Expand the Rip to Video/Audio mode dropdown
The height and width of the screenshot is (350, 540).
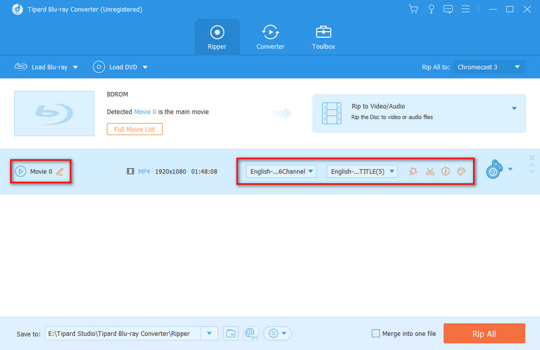[x=514, y=108]
